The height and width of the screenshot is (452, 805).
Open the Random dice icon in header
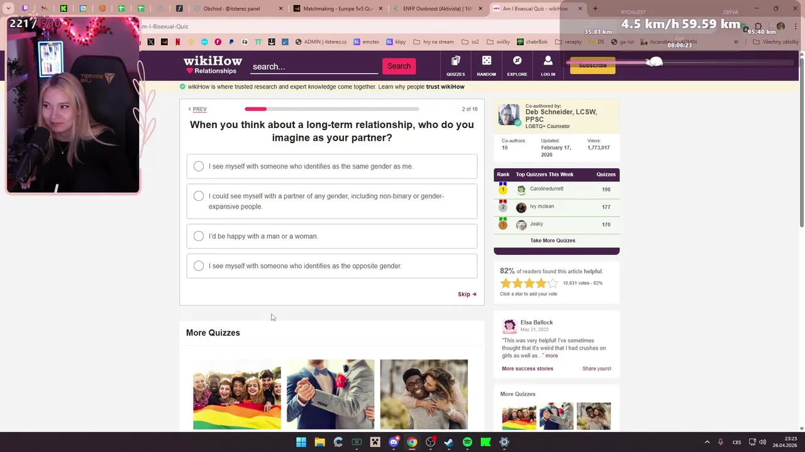(x=486, y=65)
